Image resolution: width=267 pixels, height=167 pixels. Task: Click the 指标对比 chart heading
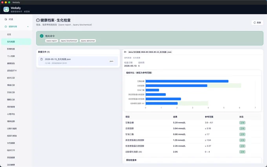[x=139, y=73]
